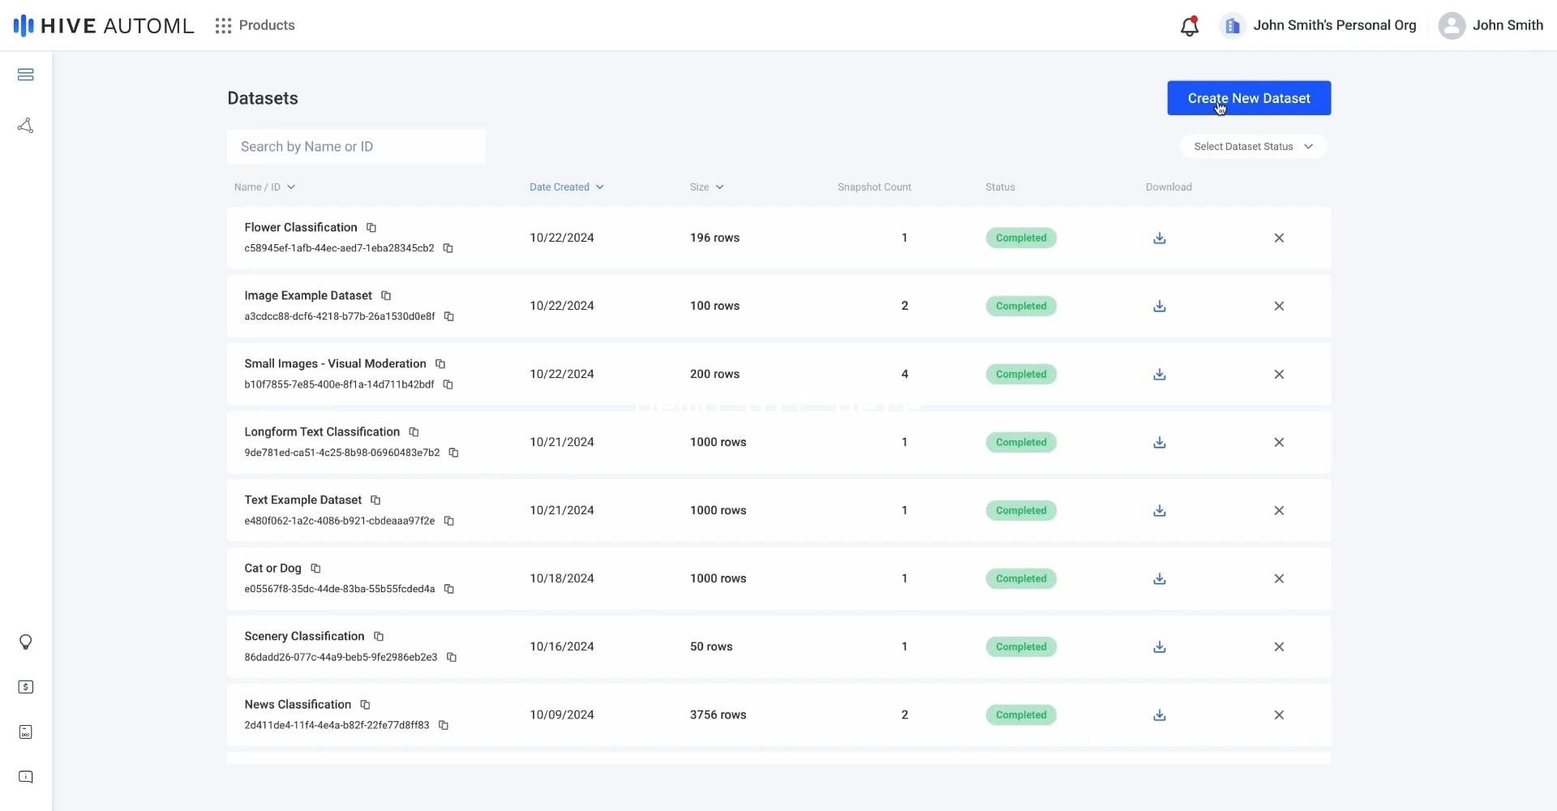Delete the Flower Classification dataset

tap(1279, 238)
